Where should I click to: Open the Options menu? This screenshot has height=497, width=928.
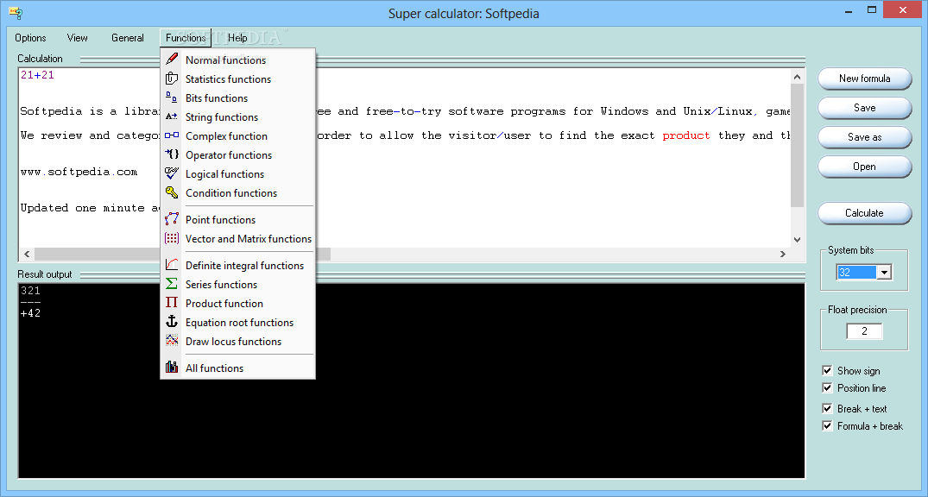(x=30, y=38)
